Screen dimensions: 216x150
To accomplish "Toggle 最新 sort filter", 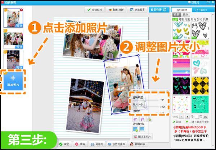I will pos(176,15).
